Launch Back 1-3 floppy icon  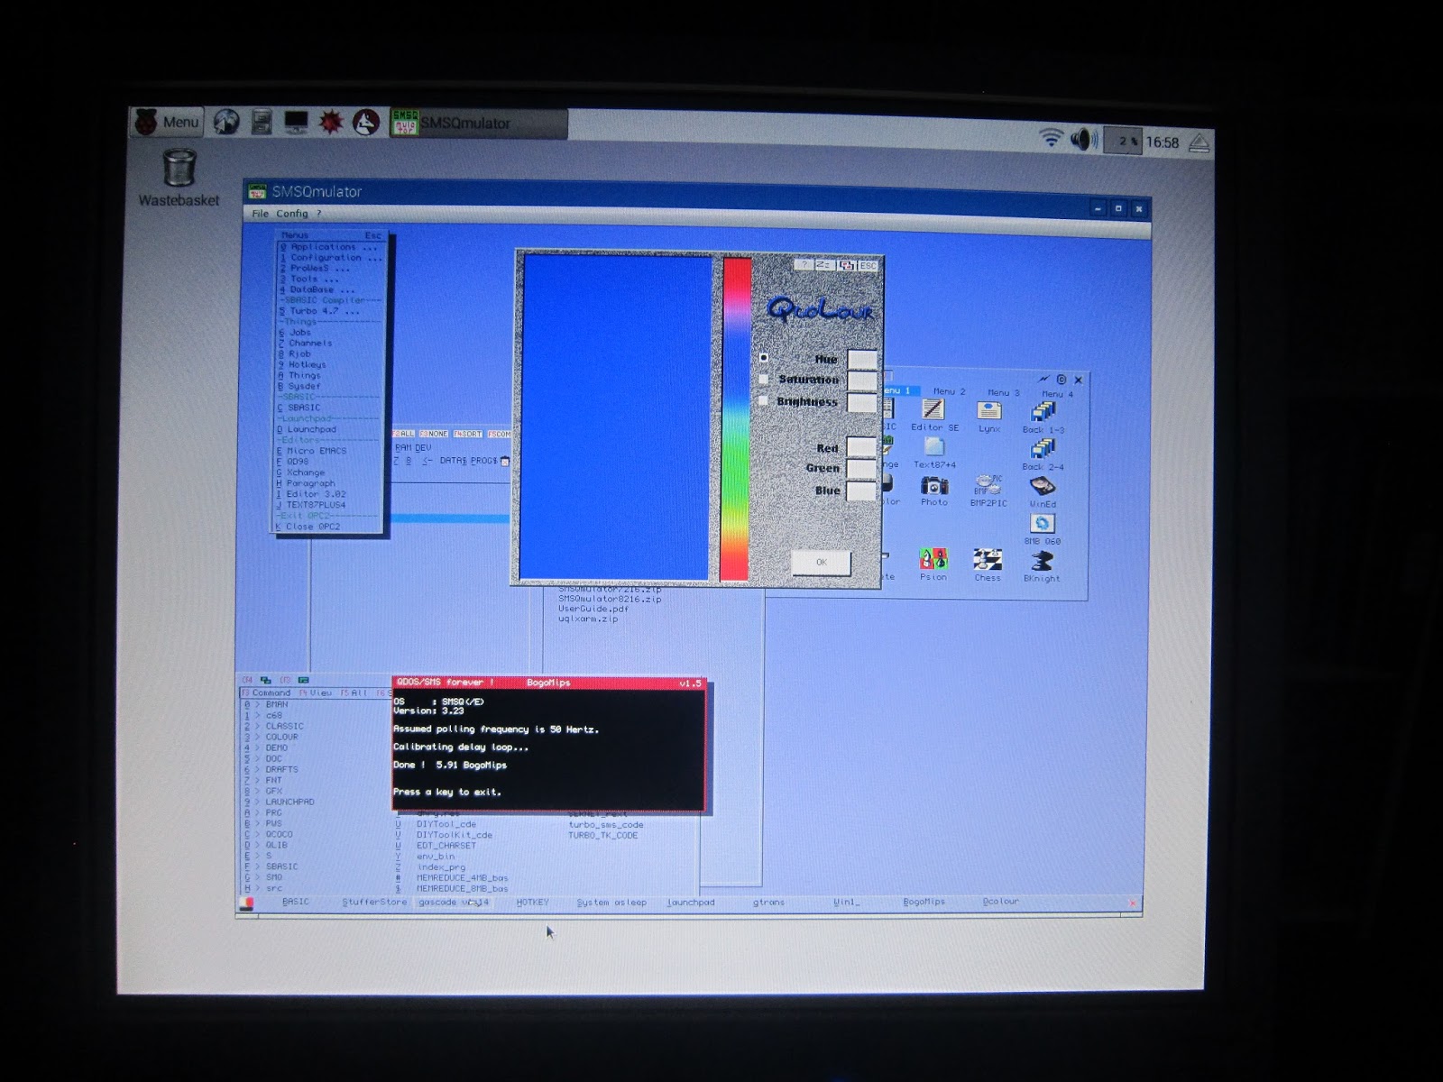tap(1043, 417)
